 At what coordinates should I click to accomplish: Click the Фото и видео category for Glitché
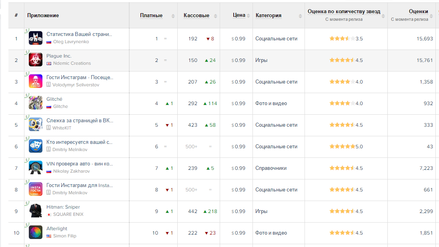[x=271, y=104]
